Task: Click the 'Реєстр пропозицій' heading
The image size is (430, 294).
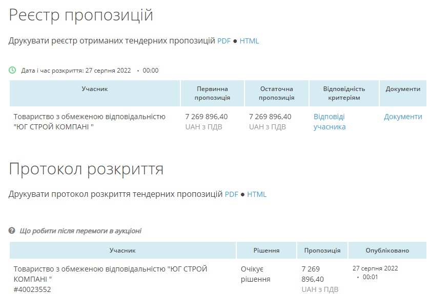Action: click(x=81, y=15)
